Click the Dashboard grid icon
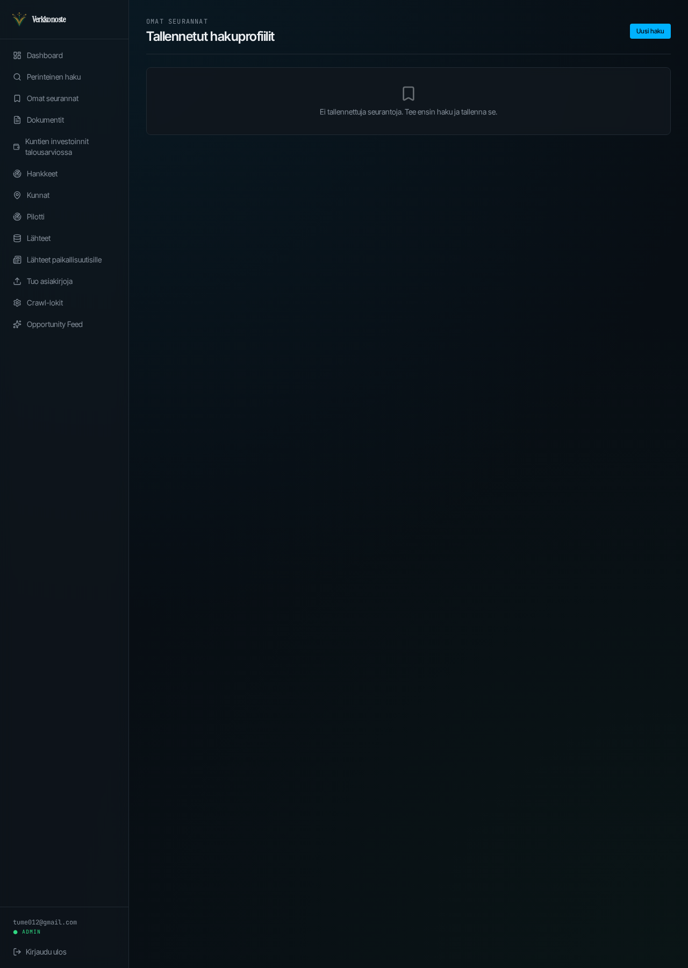This screenshot has height=968, width=688. point(17,55)
